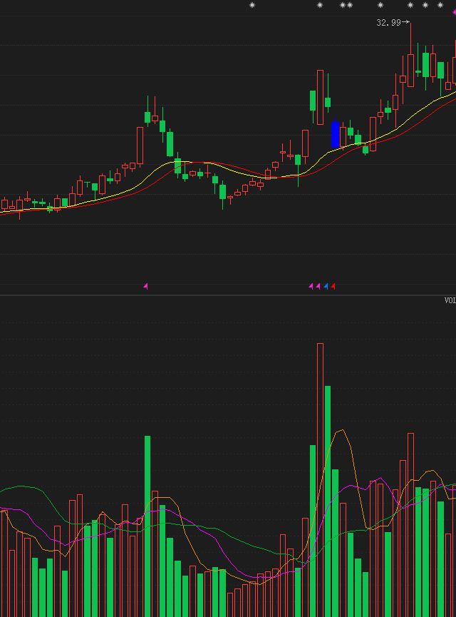Click the first magenta flag in the flag cluster

pos(311,286)
